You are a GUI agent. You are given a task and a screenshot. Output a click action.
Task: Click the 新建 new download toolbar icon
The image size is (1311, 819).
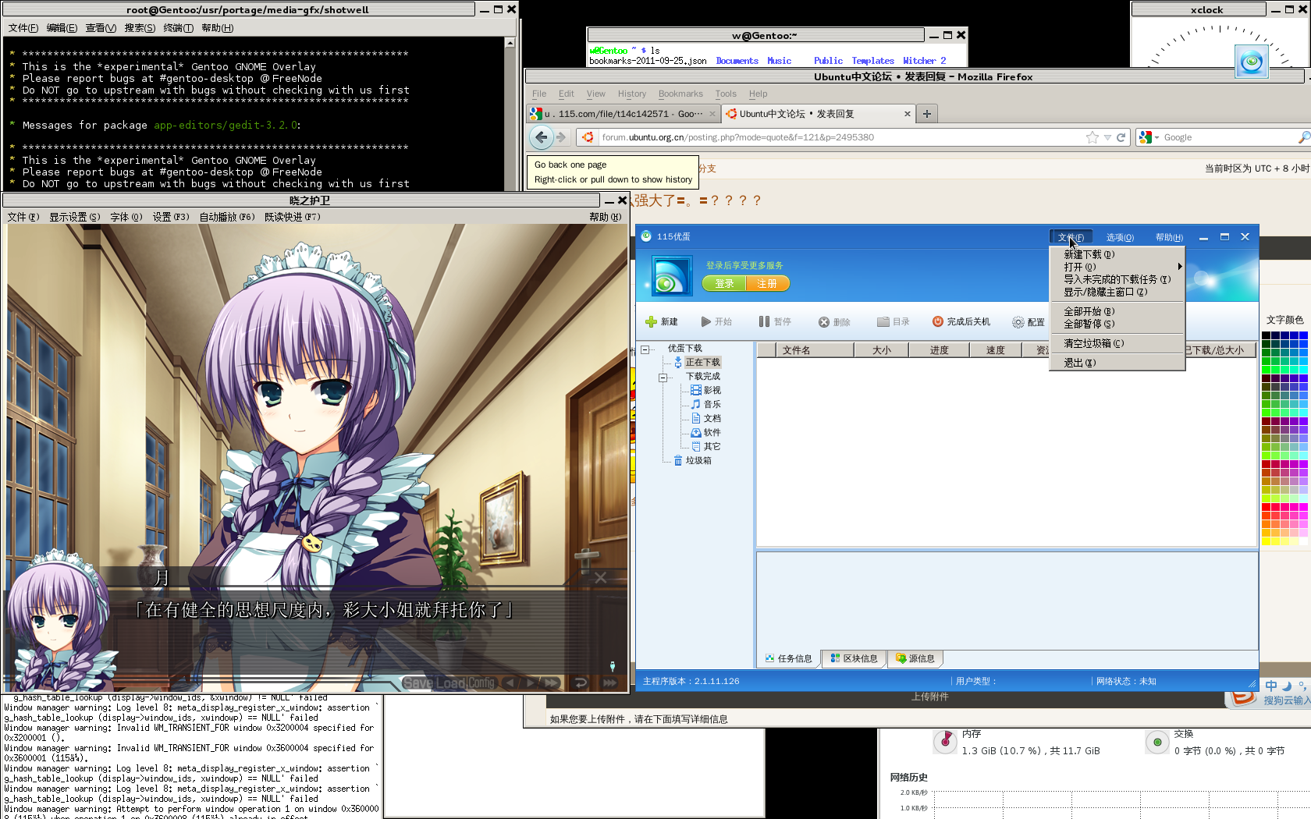[652, 322]
